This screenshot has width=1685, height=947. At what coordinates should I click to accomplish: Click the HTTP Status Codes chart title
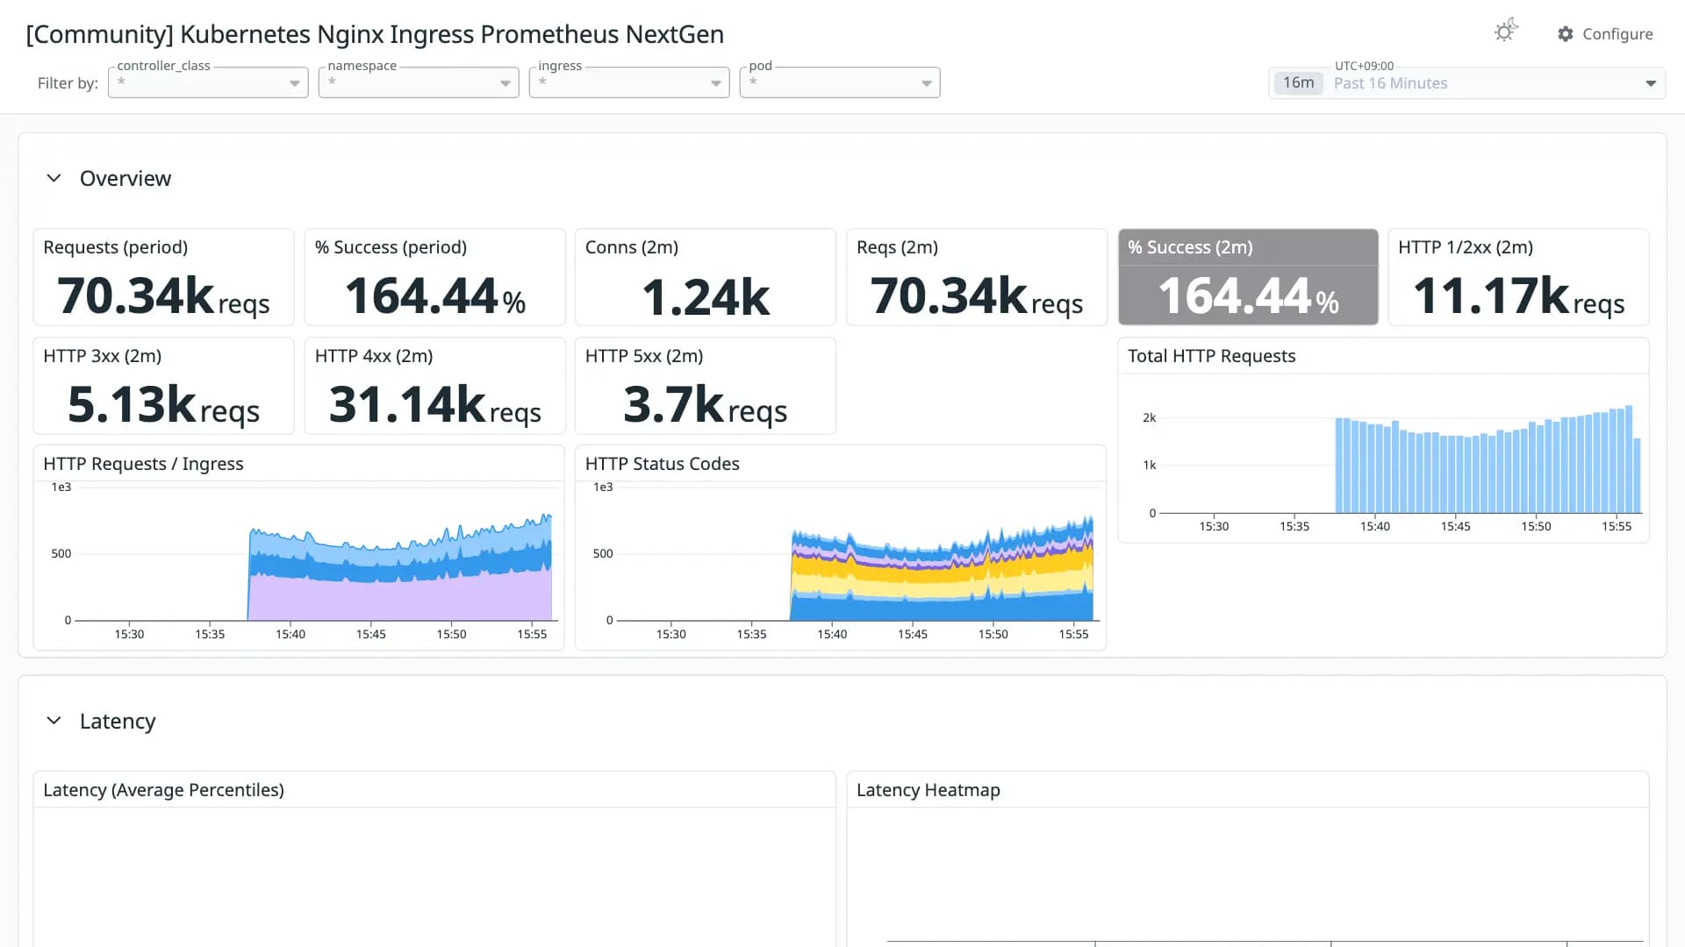[x=663, y=464]
